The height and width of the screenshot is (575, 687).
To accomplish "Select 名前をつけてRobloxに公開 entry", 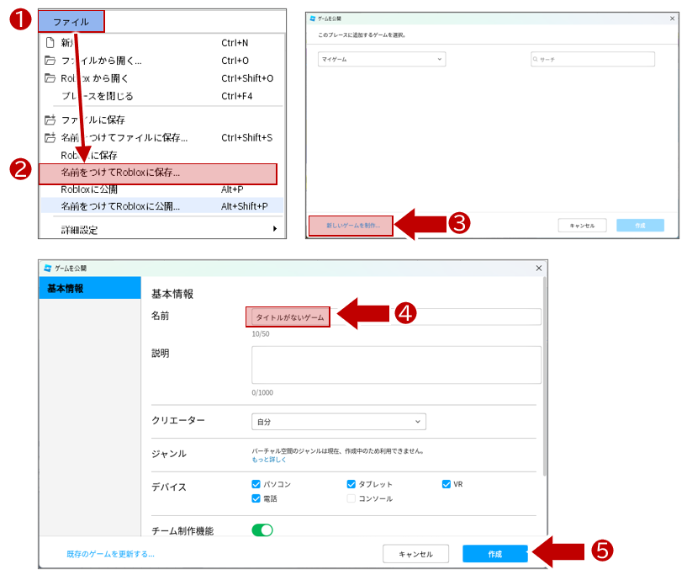I will click(x=162, y=205).
